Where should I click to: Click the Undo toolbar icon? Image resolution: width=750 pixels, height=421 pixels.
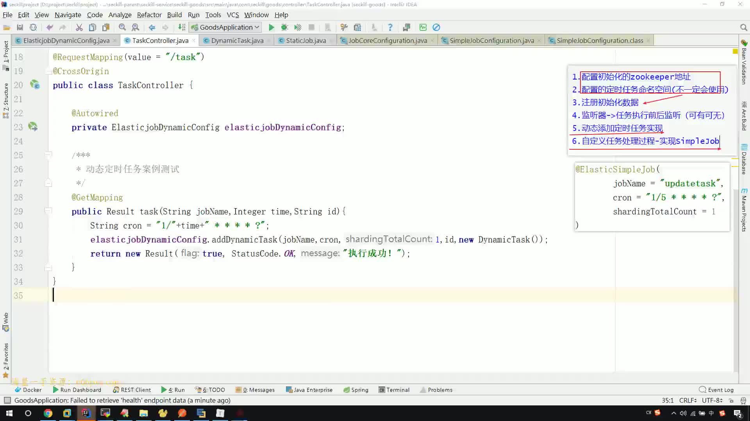click(x=50, y=27)
